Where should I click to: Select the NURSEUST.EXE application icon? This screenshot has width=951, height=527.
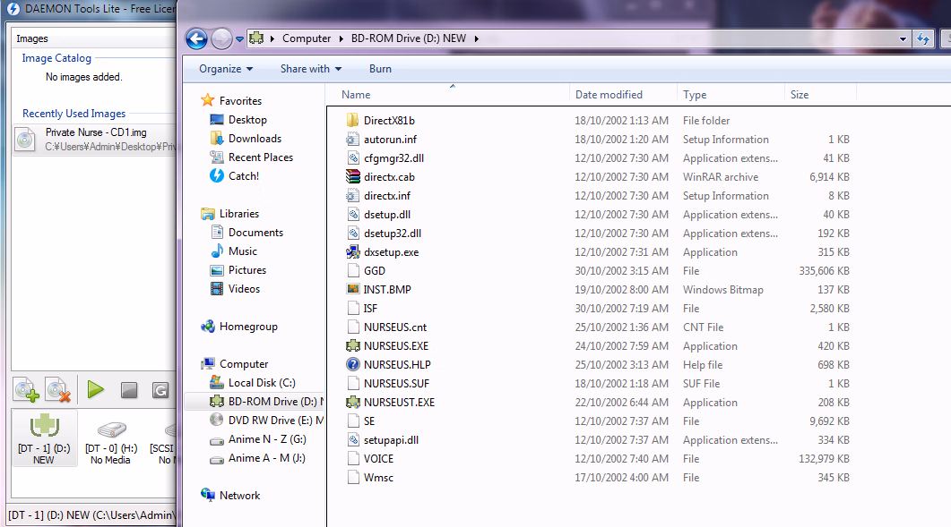353,402
